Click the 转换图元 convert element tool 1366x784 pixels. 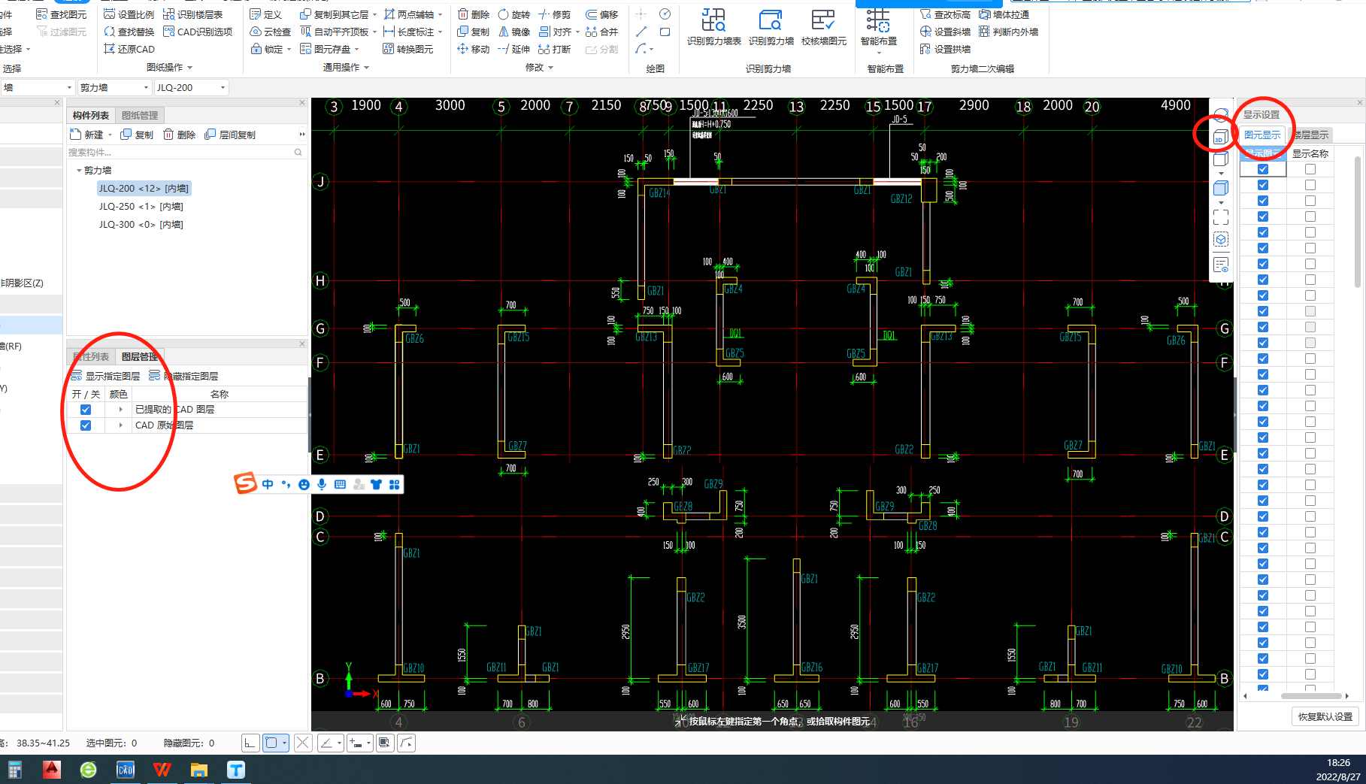pyautogui.click(x=407, y=49)
